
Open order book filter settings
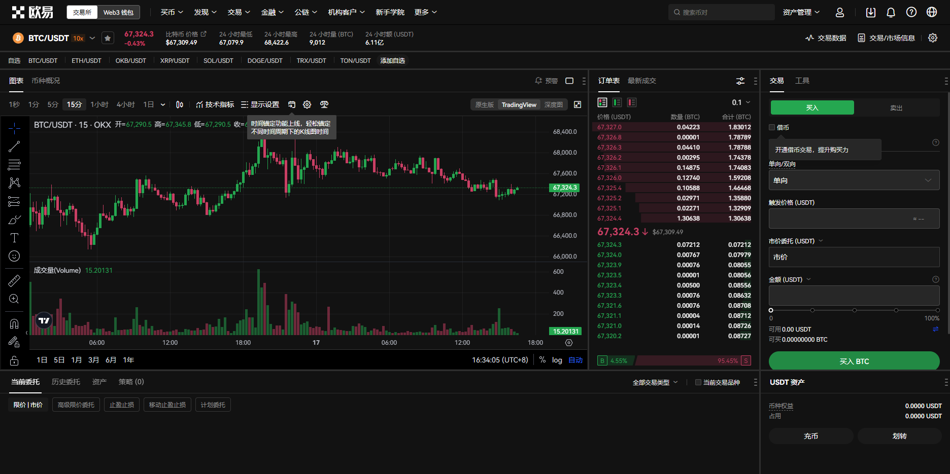[740, 81]
